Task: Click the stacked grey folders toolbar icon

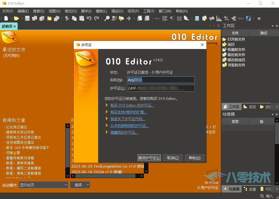Action: click(57, 18)
